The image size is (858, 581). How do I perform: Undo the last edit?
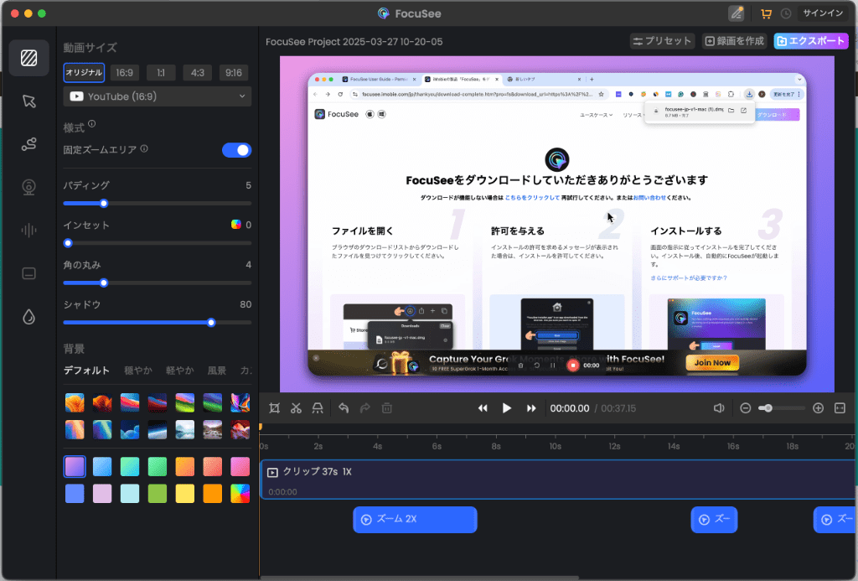point(344,408)
